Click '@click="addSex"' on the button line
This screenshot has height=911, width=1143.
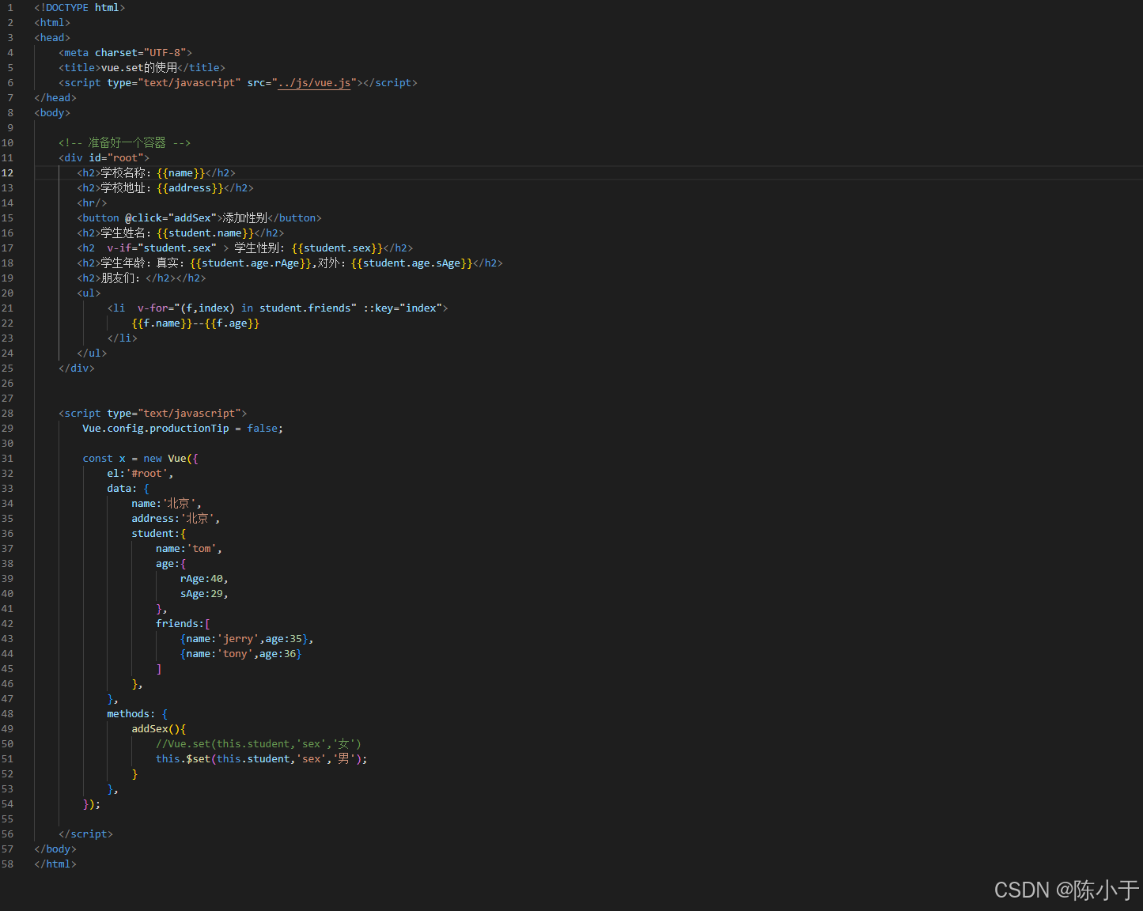[x=171, y=218]
